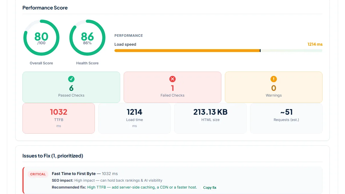Click the orange Load speed progress bar
Image resolution: width=345 pixels, height=194 pixels.
pos(218,51)
